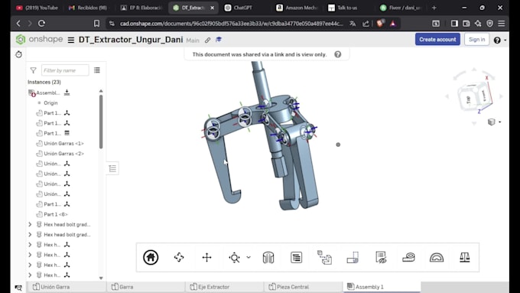The width and height of the screenshot is (520, 293).
Task: Expand the second Hex head bolt grad... item
Action: [x=30, y=235]
